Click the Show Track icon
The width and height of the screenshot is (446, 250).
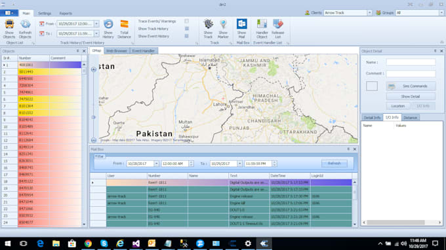point(208,24)
